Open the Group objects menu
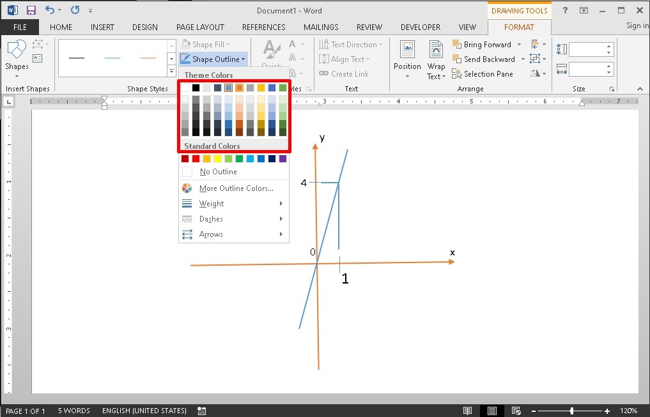Screen dimensions: 650x417 [x=539, y=59]
